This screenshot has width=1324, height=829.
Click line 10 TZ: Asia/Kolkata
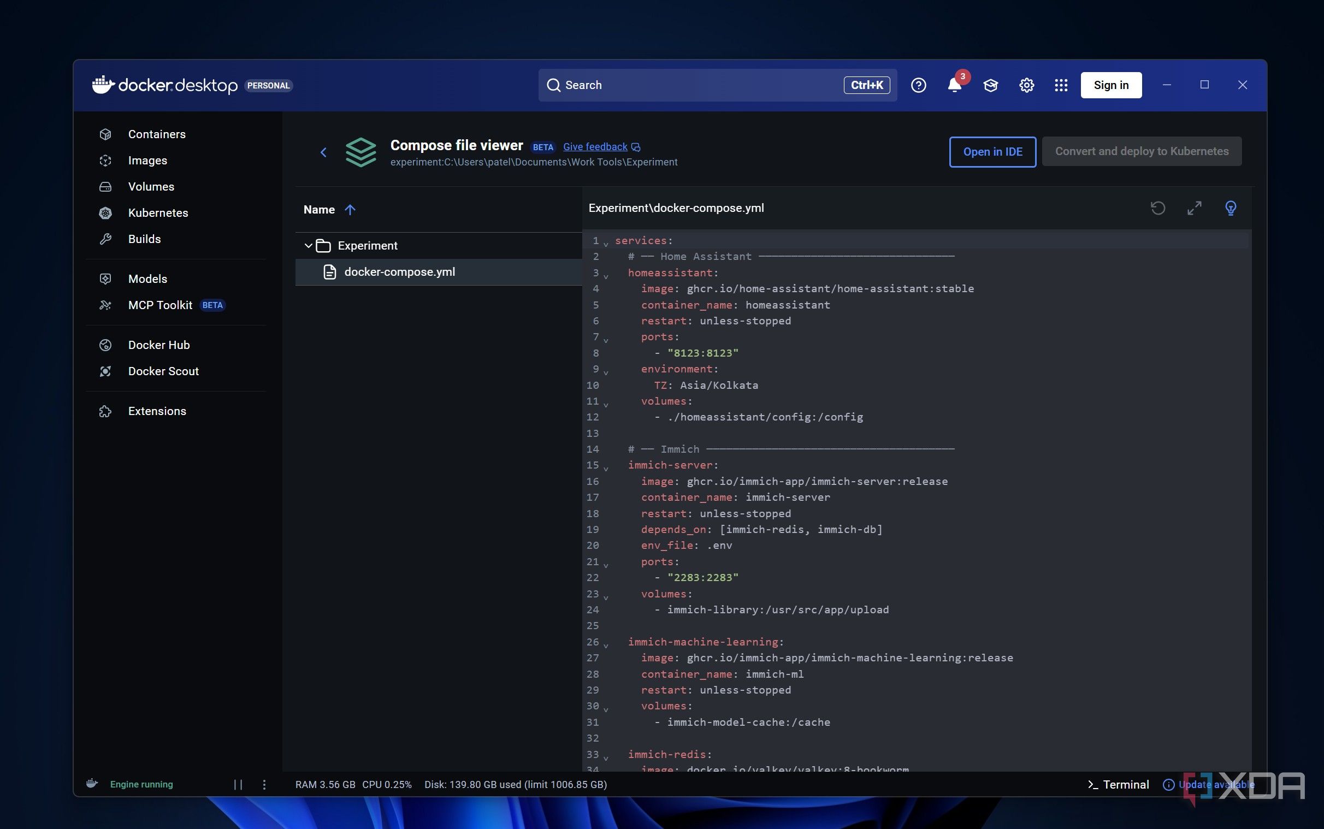tap(706, 385)
